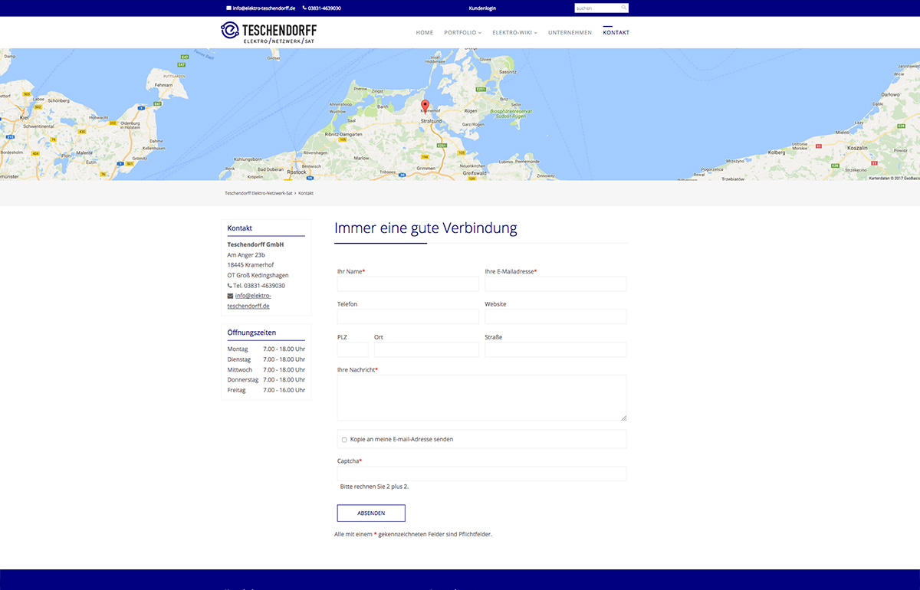
Task: Expand the Elektro-Wiki dropdown menu
Action: [x=514, y=33]
